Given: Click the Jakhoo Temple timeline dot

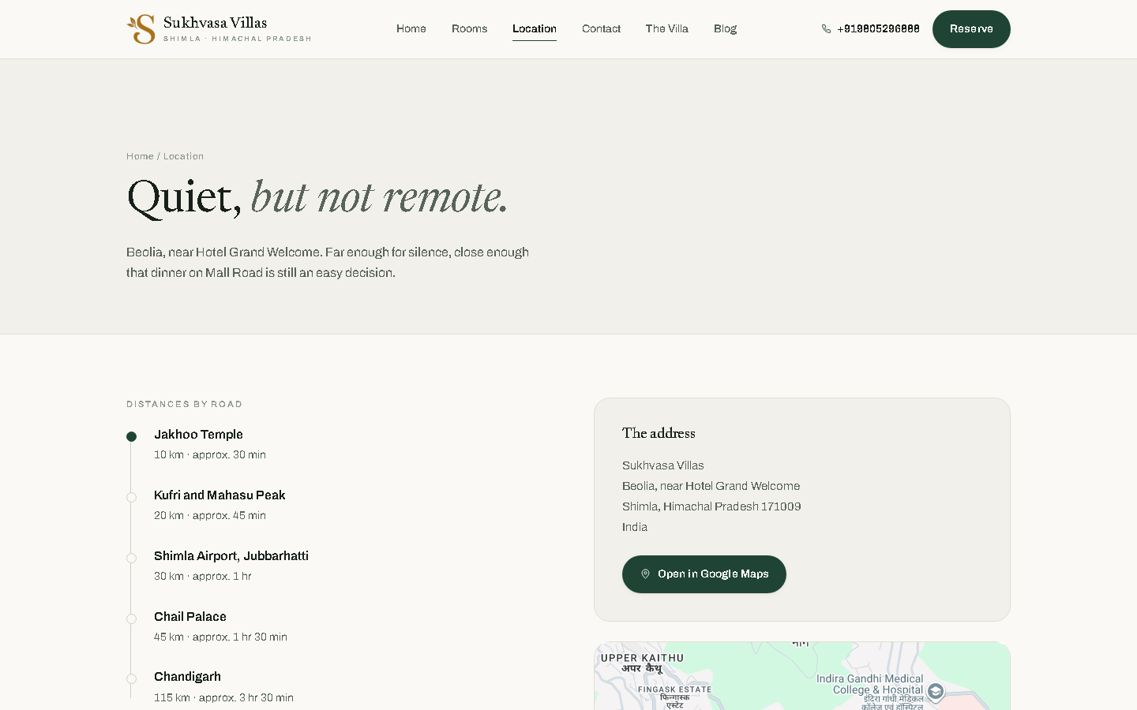Looking at the screenshot, I should (132, 436).
